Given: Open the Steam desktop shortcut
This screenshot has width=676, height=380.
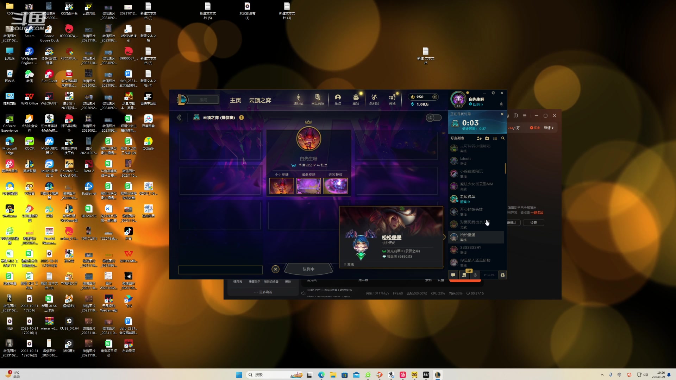Looking at the screenshot, I should 30,31.
